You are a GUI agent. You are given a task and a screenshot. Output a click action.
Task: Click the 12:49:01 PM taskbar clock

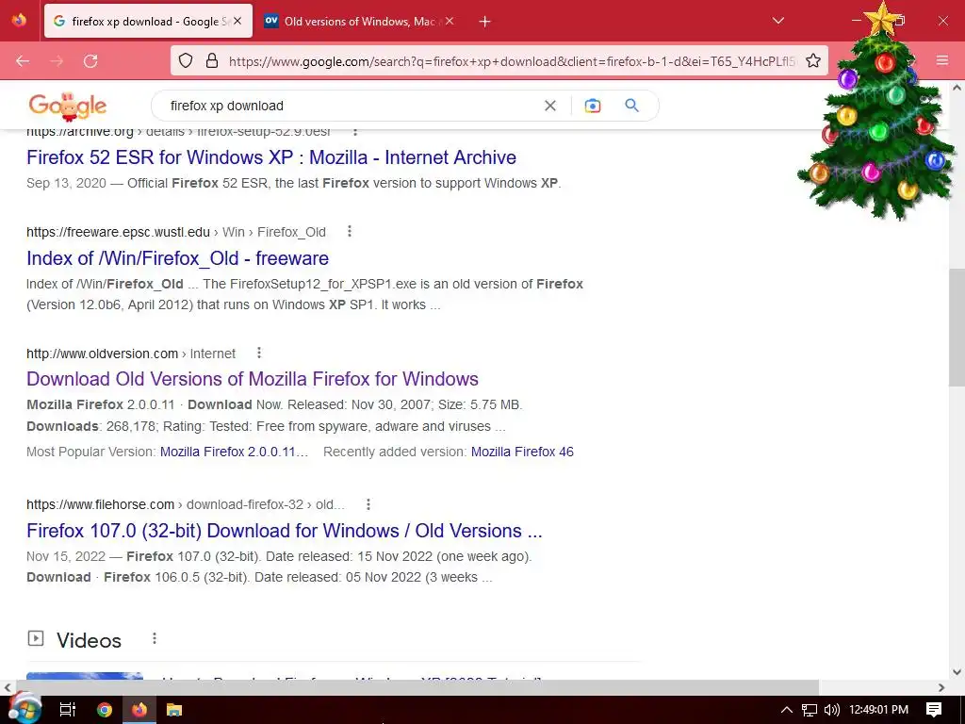point(879,710)
